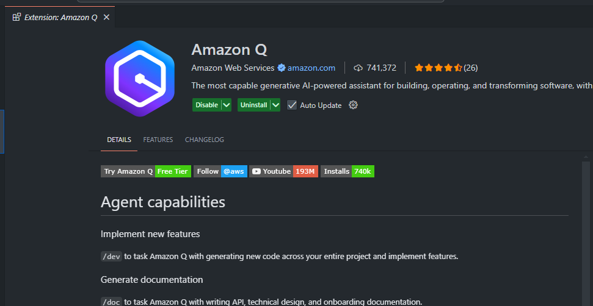Expand the Uninstall dropdown arrow
Screen dimensions: 593x306
click(275, 105)
